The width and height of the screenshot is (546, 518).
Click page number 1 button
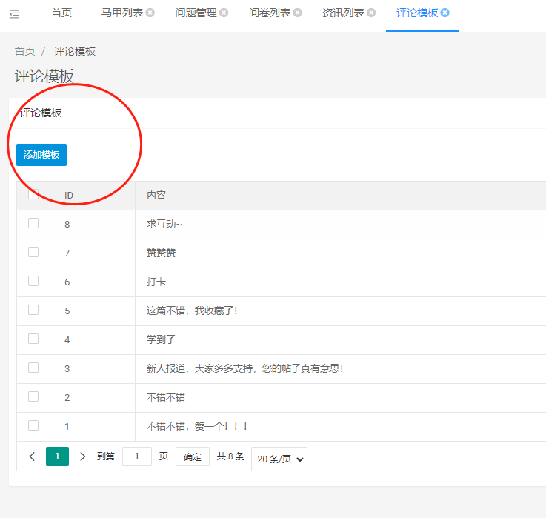pyautogui.click(x=58, y=456)
